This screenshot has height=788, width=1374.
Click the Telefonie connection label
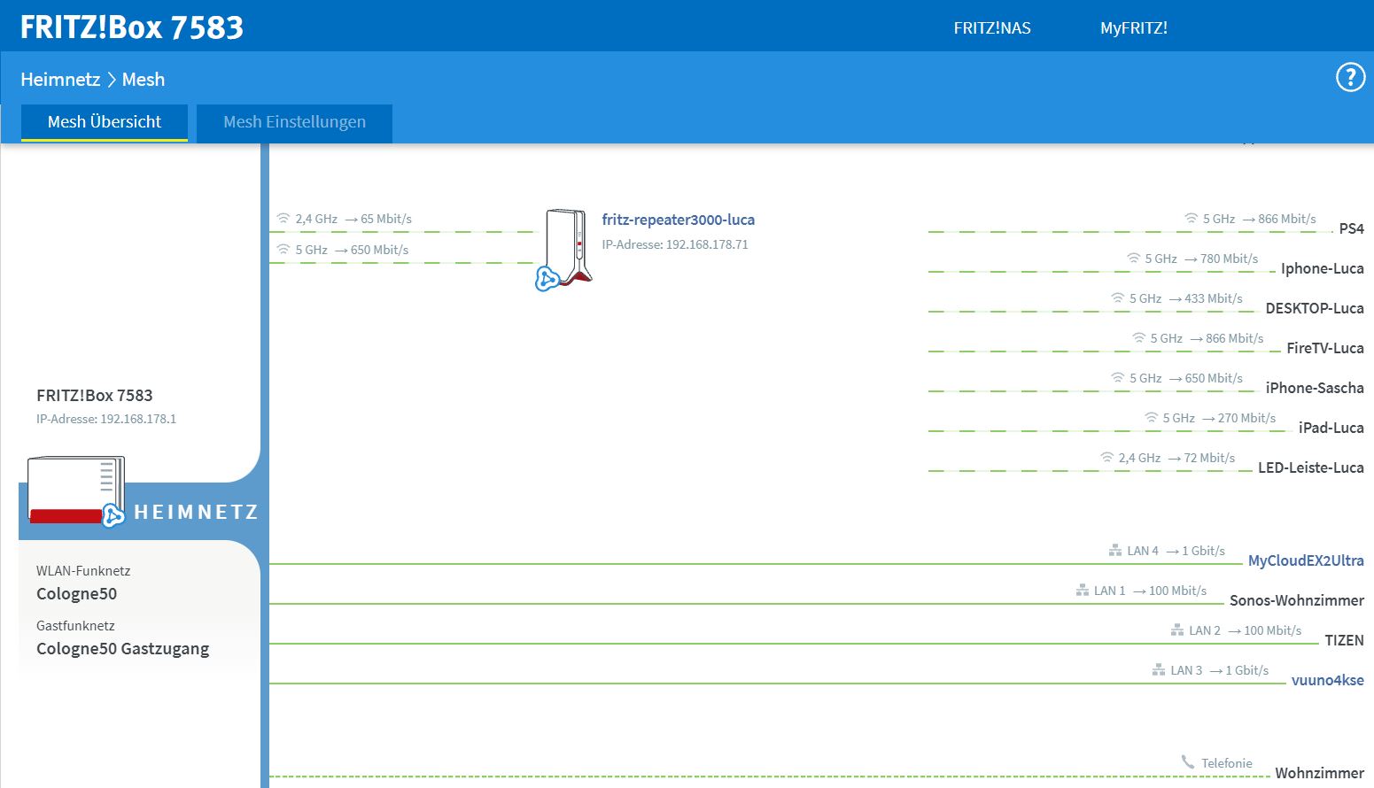click(1227, 763)
